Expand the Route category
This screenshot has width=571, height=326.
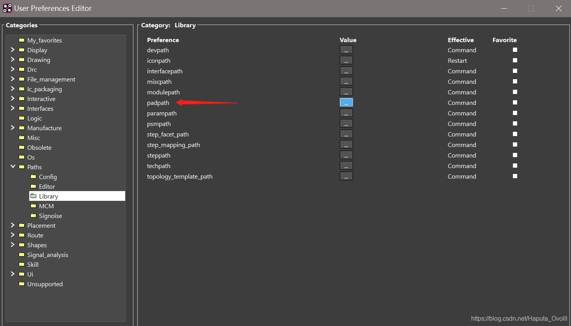(x=12, y=235)
